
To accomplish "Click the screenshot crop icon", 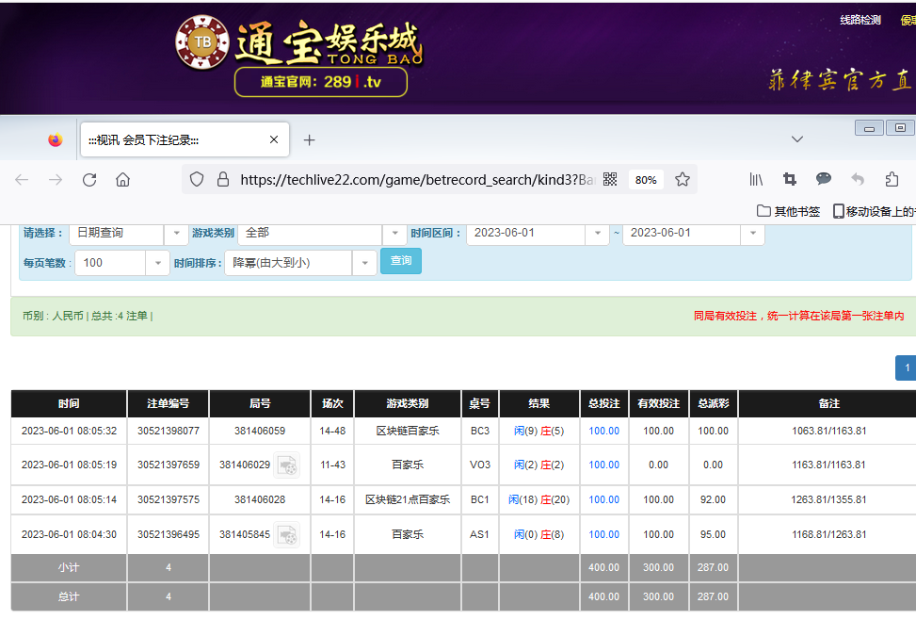I will click(x=790, y=179).
